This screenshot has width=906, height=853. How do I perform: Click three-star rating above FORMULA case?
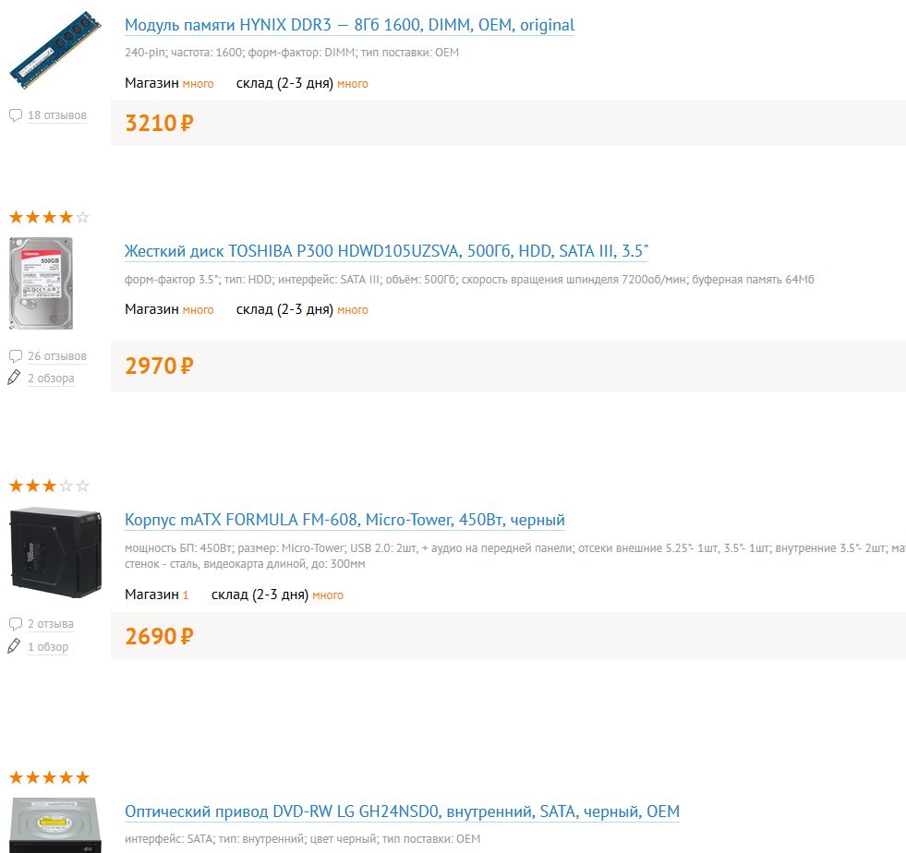click(49, 486)
